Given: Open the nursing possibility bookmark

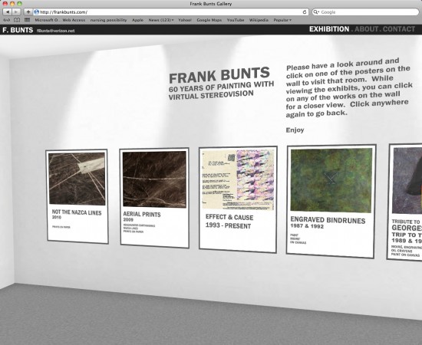Looking at the screenshot, I should [x=108, y=20].
